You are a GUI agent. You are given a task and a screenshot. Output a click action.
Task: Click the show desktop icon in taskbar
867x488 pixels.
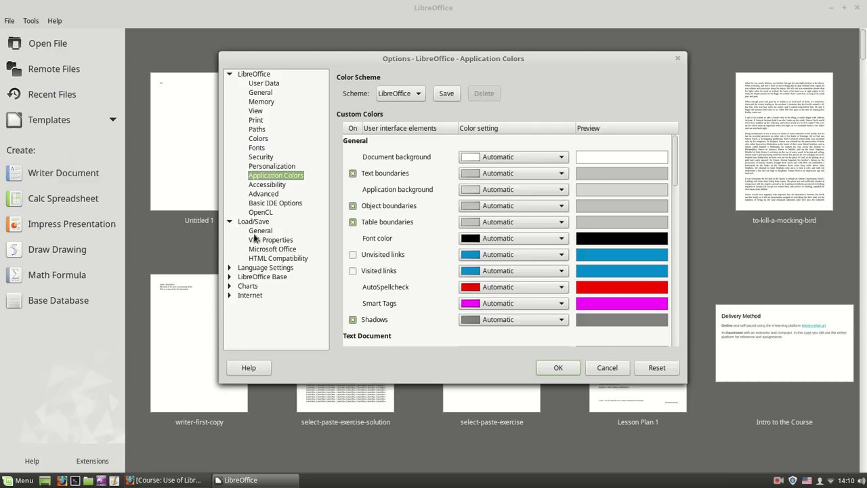tap(45, 481)
